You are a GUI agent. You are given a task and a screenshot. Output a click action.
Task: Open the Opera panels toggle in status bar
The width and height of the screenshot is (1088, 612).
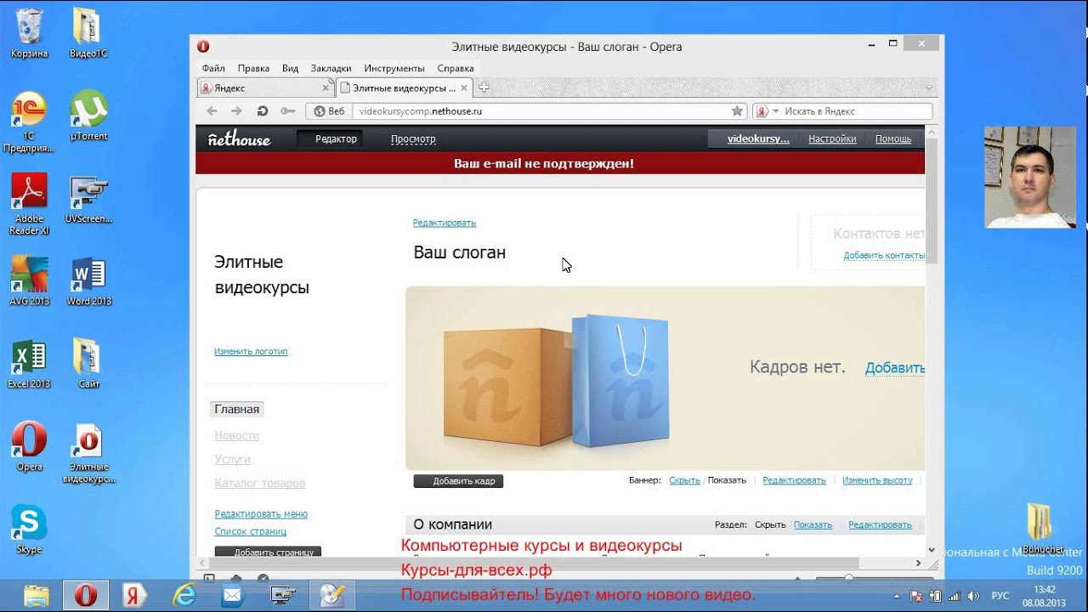click(209, 579)
